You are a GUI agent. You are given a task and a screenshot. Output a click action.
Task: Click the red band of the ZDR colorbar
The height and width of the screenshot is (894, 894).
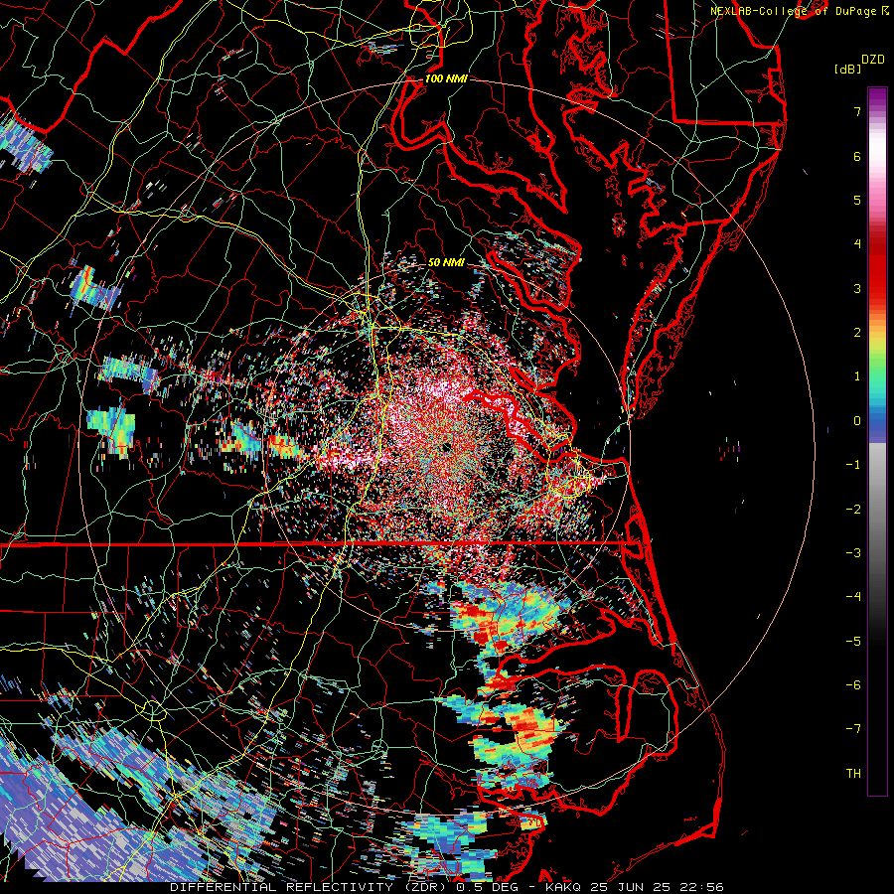tap(877, 268)
